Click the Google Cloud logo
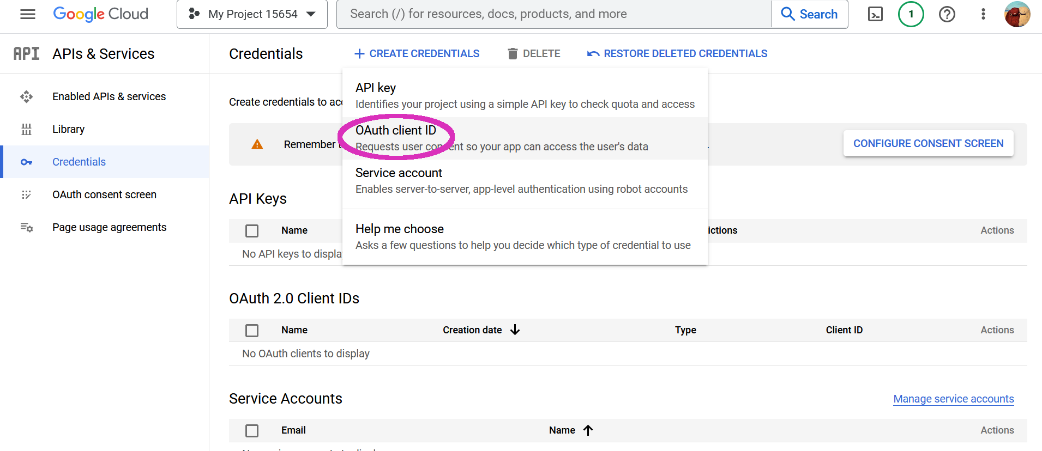1042x451 pixels. pos(100,14)
